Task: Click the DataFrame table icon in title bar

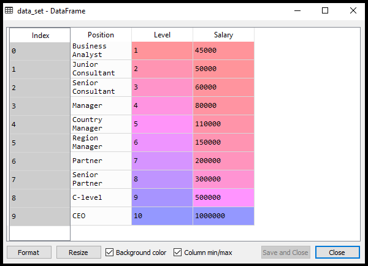Action: [9, 10]
